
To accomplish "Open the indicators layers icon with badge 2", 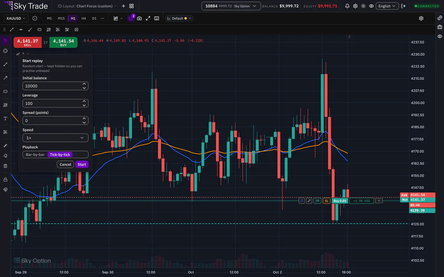I will pos(130,18).
